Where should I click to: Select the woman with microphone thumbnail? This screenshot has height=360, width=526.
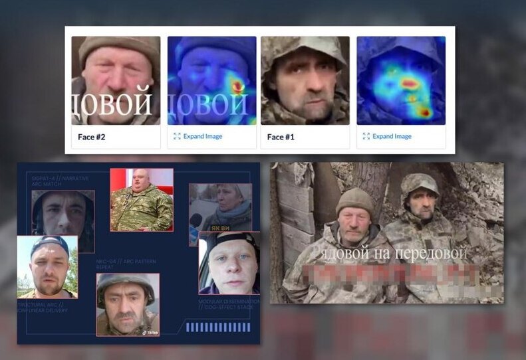coord(220,207)
